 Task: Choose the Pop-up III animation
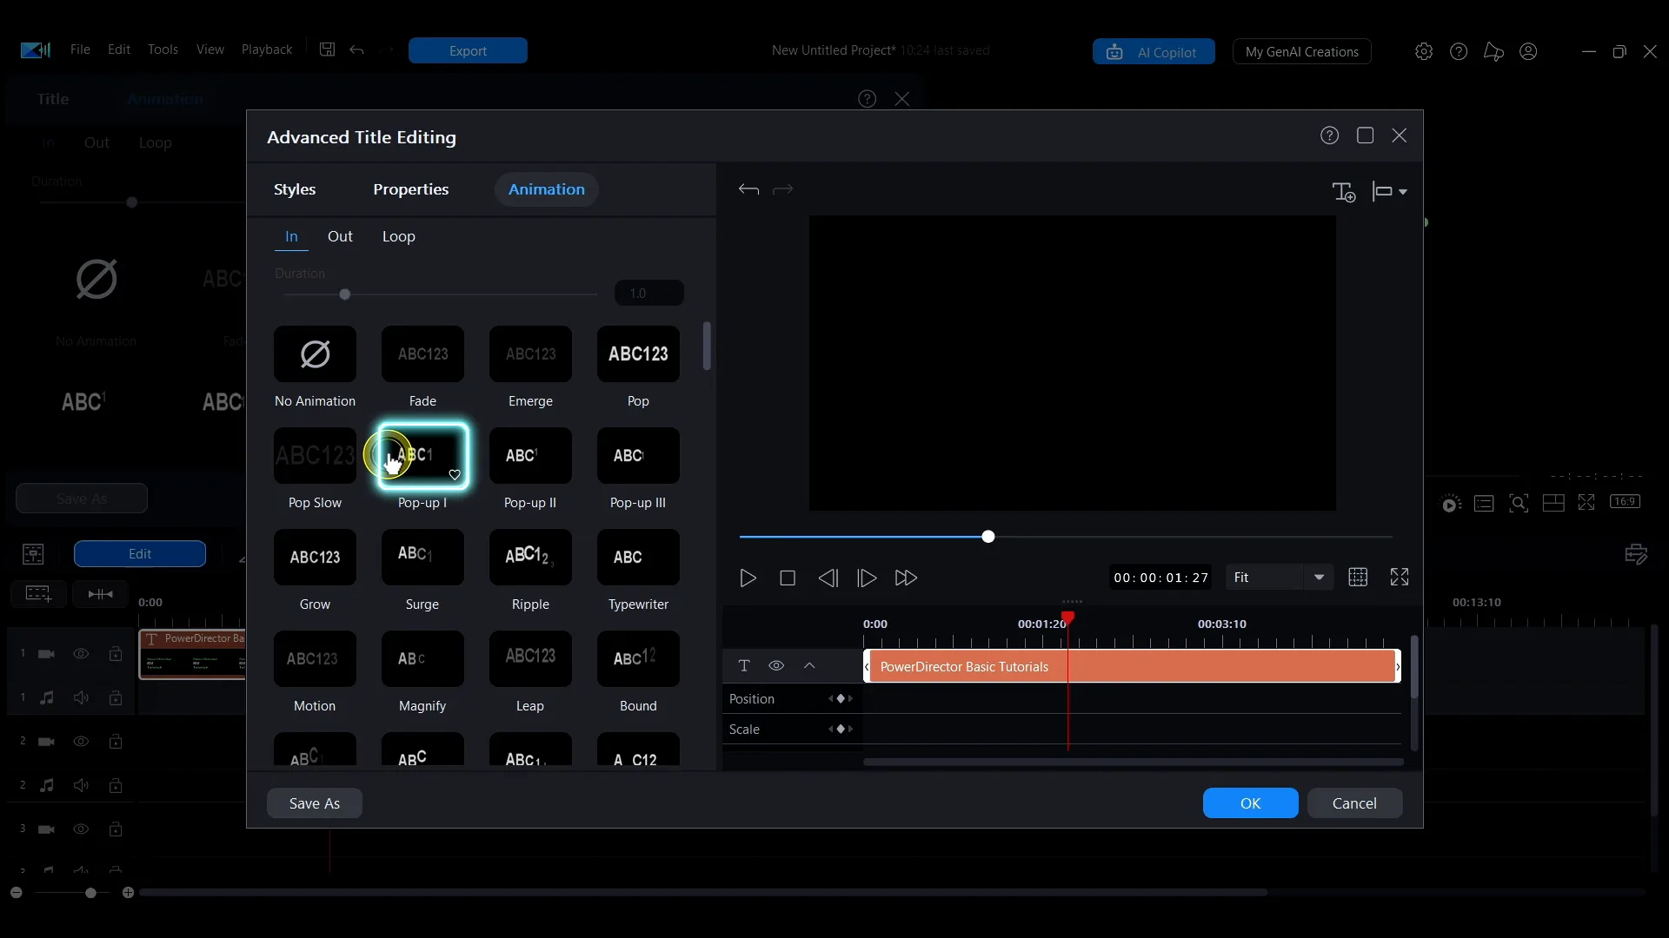(638, 456)
